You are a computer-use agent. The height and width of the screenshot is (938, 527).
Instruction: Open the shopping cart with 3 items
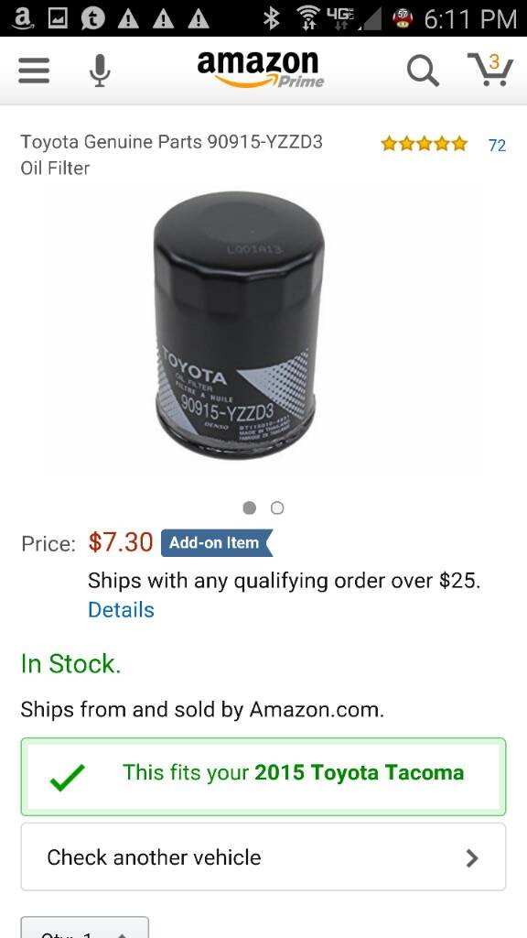[x=490, y=70]
